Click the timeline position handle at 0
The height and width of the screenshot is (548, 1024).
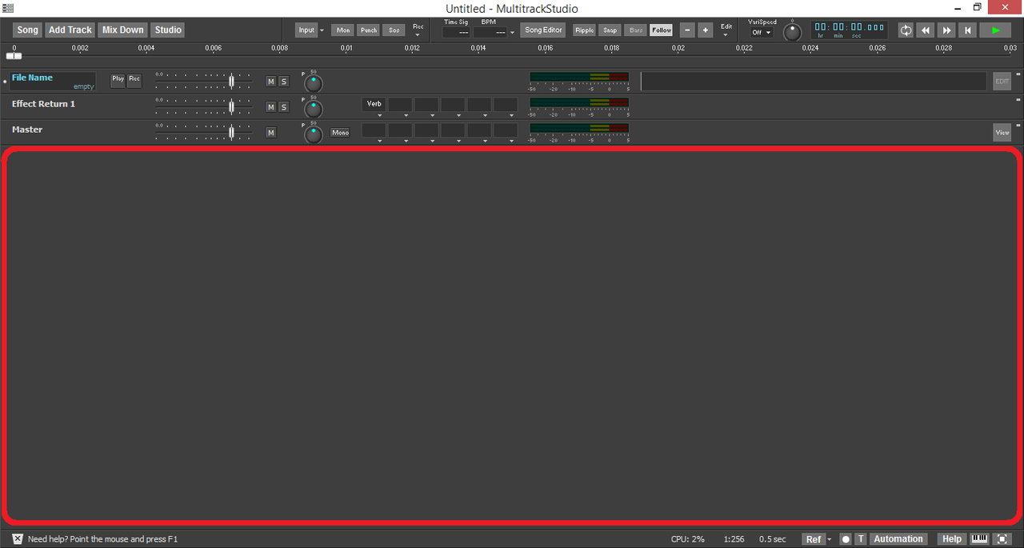(x=14, y=56)
